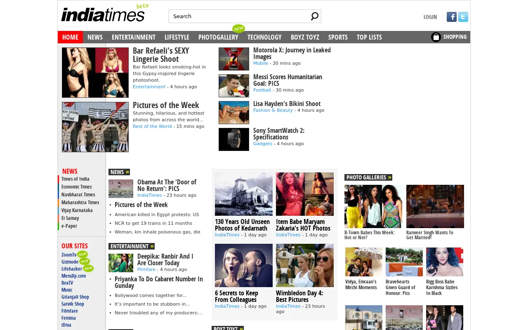Click Ranveer Singh Wants To Get Married thumbnail
The height and width of the screenshot is (330, 528).
pyautogui.click(x=435, y=206)
